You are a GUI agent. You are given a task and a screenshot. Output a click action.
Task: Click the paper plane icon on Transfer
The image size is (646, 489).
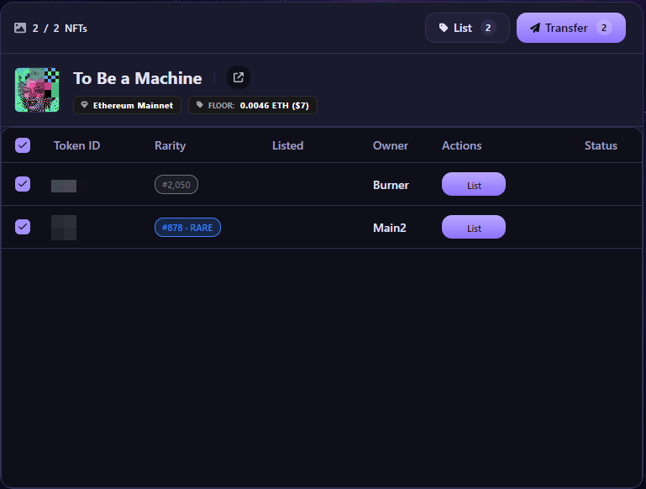535,28
